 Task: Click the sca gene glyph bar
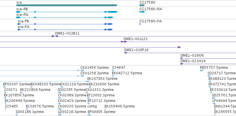pos(67,5)
